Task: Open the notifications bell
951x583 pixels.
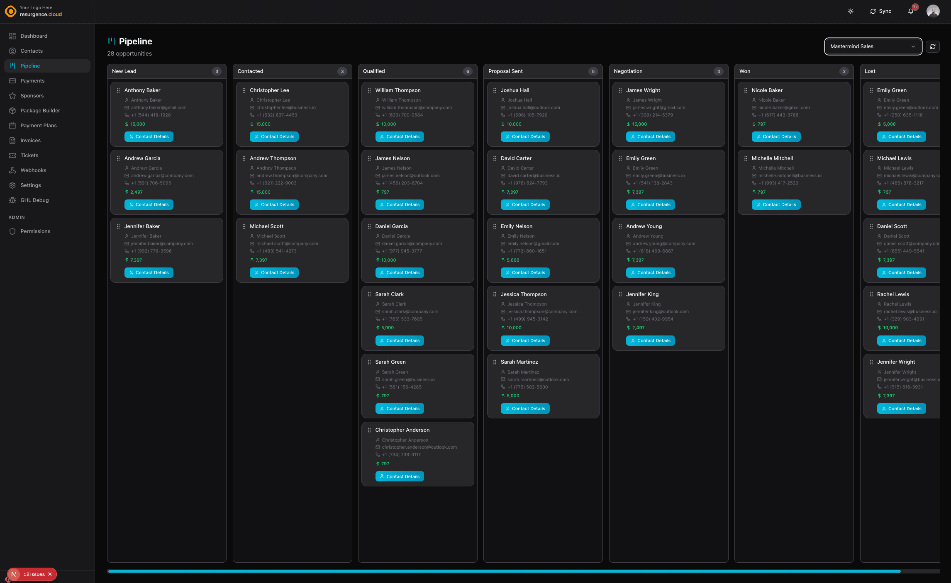Action: pyautogui.click(x=910, y=11)
